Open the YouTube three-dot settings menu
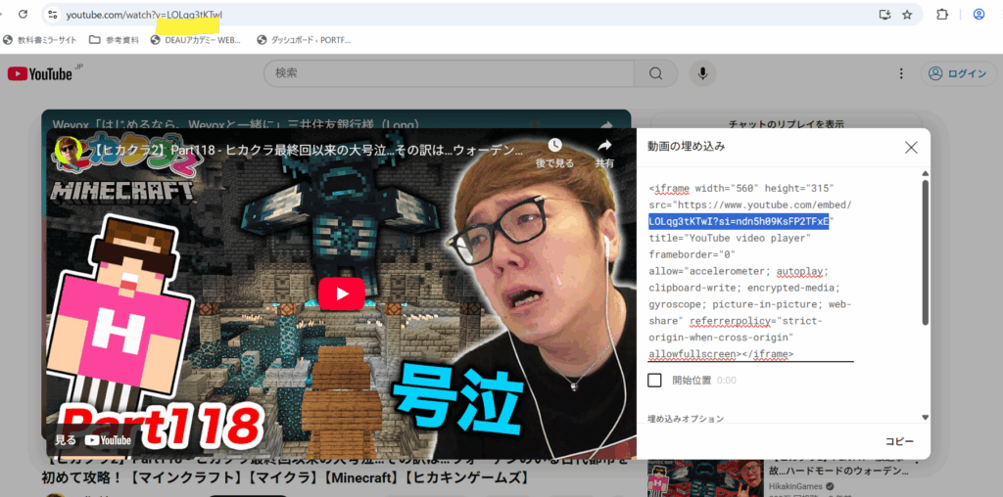The image size is (1003, 497). coord(901,73)
